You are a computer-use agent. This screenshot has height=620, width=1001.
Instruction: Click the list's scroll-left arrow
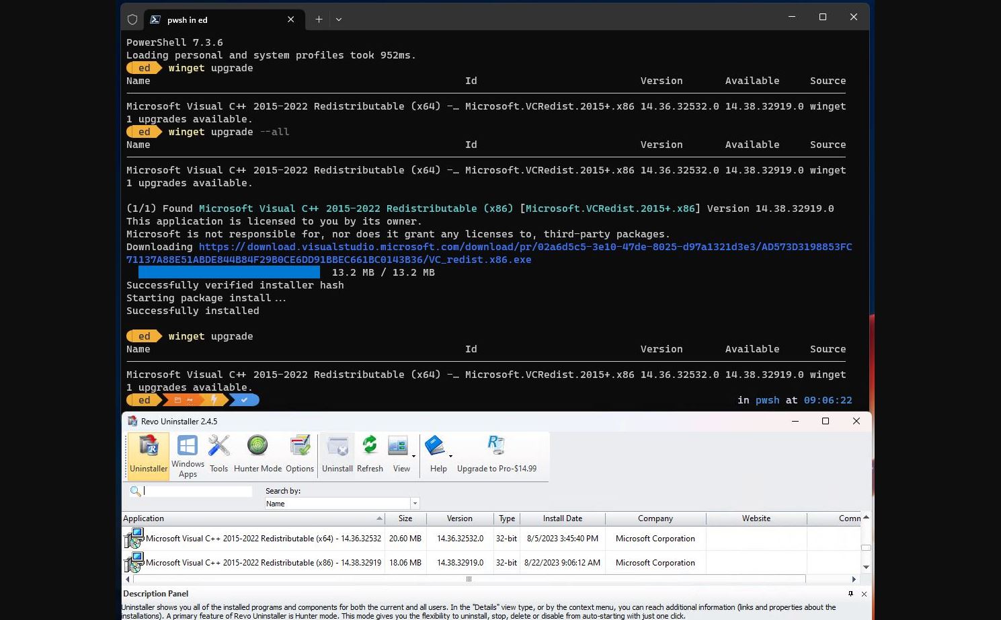coord(127,579)
